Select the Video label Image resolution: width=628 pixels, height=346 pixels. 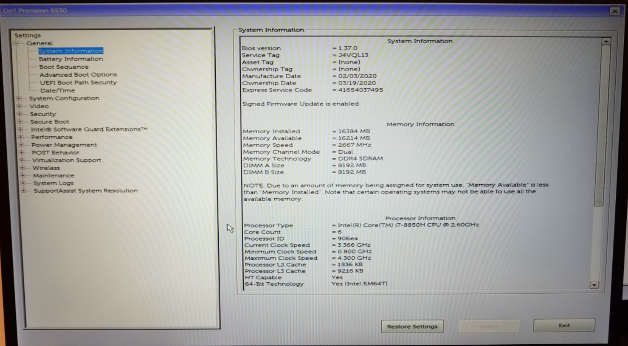(39, 106)
